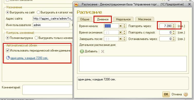Image resolution: width=194 pixels, height=100 pixels.
Task: Close the Расписание dialog window
Action: click(x=189, y=4)
